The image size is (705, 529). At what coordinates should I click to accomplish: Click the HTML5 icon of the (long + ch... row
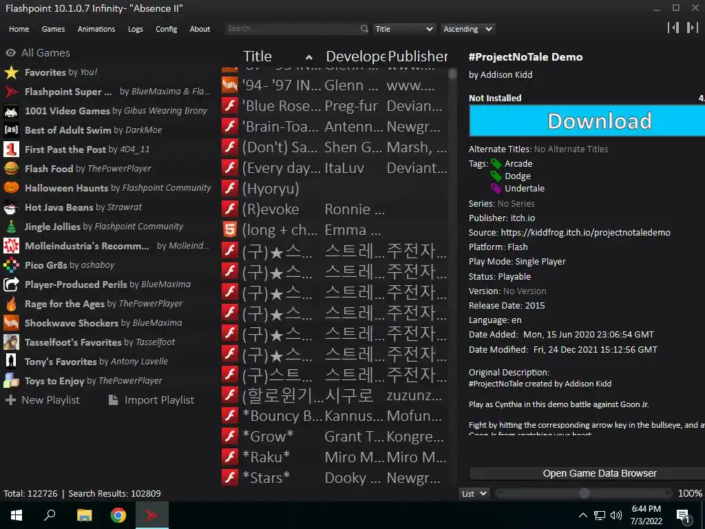pos(230,229)
